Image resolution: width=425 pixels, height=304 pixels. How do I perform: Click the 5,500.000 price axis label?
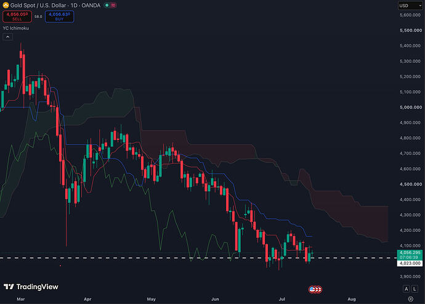(x=411, y=30)
